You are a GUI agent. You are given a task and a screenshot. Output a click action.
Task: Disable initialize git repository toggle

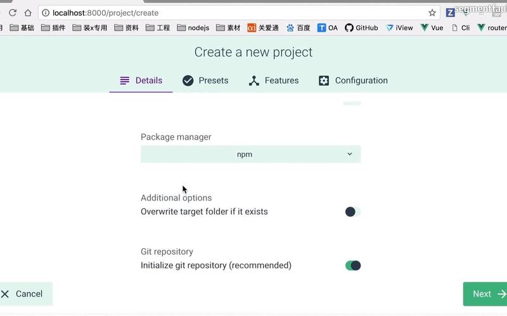click(x=353, y=265)
